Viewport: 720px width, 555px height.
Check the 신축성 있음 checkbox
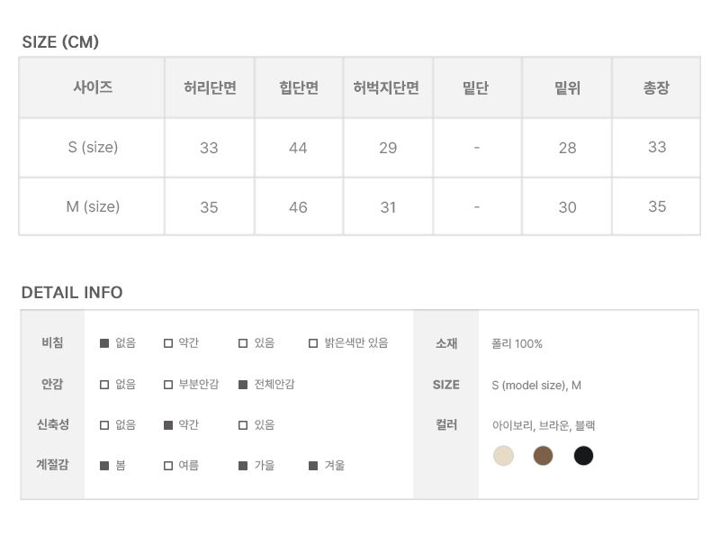[x=243, y=425]
